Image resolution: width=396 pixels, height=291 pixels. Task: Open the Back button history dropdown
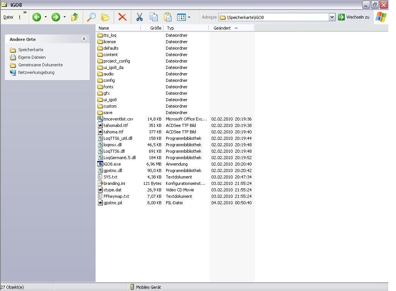point(46,17)
